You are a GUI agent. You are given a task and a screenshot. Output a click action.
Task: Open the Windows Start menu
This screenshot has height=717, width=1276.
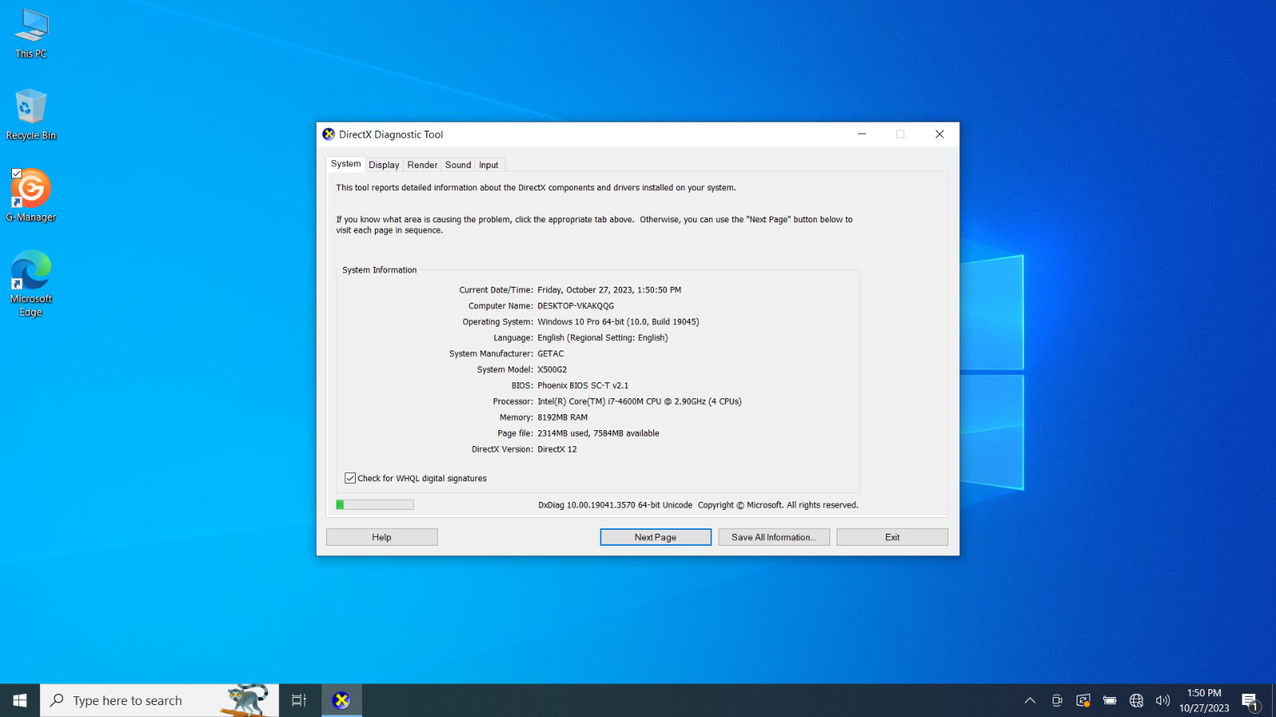click(x=20, y=700)
